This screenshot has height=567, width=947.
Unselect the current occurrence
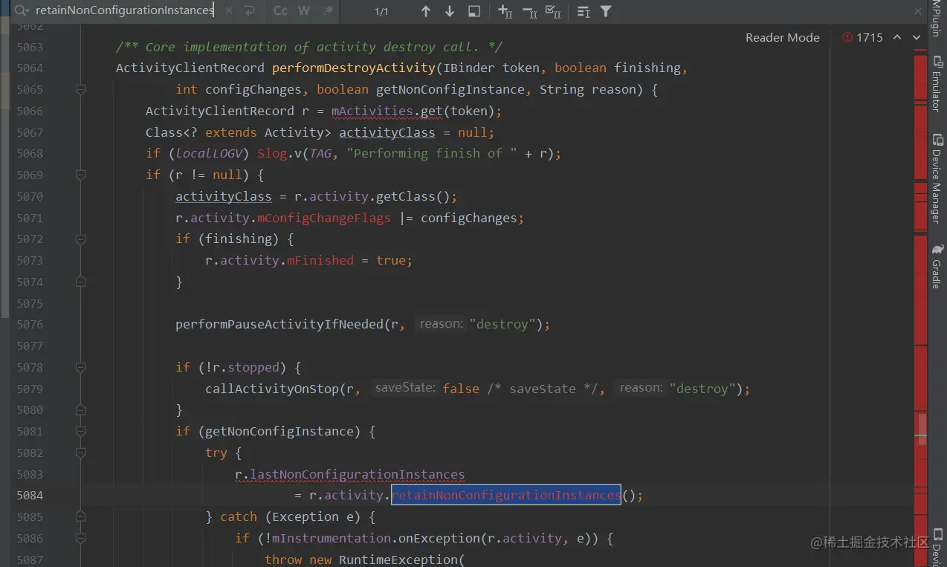click(x=529, y=11)
